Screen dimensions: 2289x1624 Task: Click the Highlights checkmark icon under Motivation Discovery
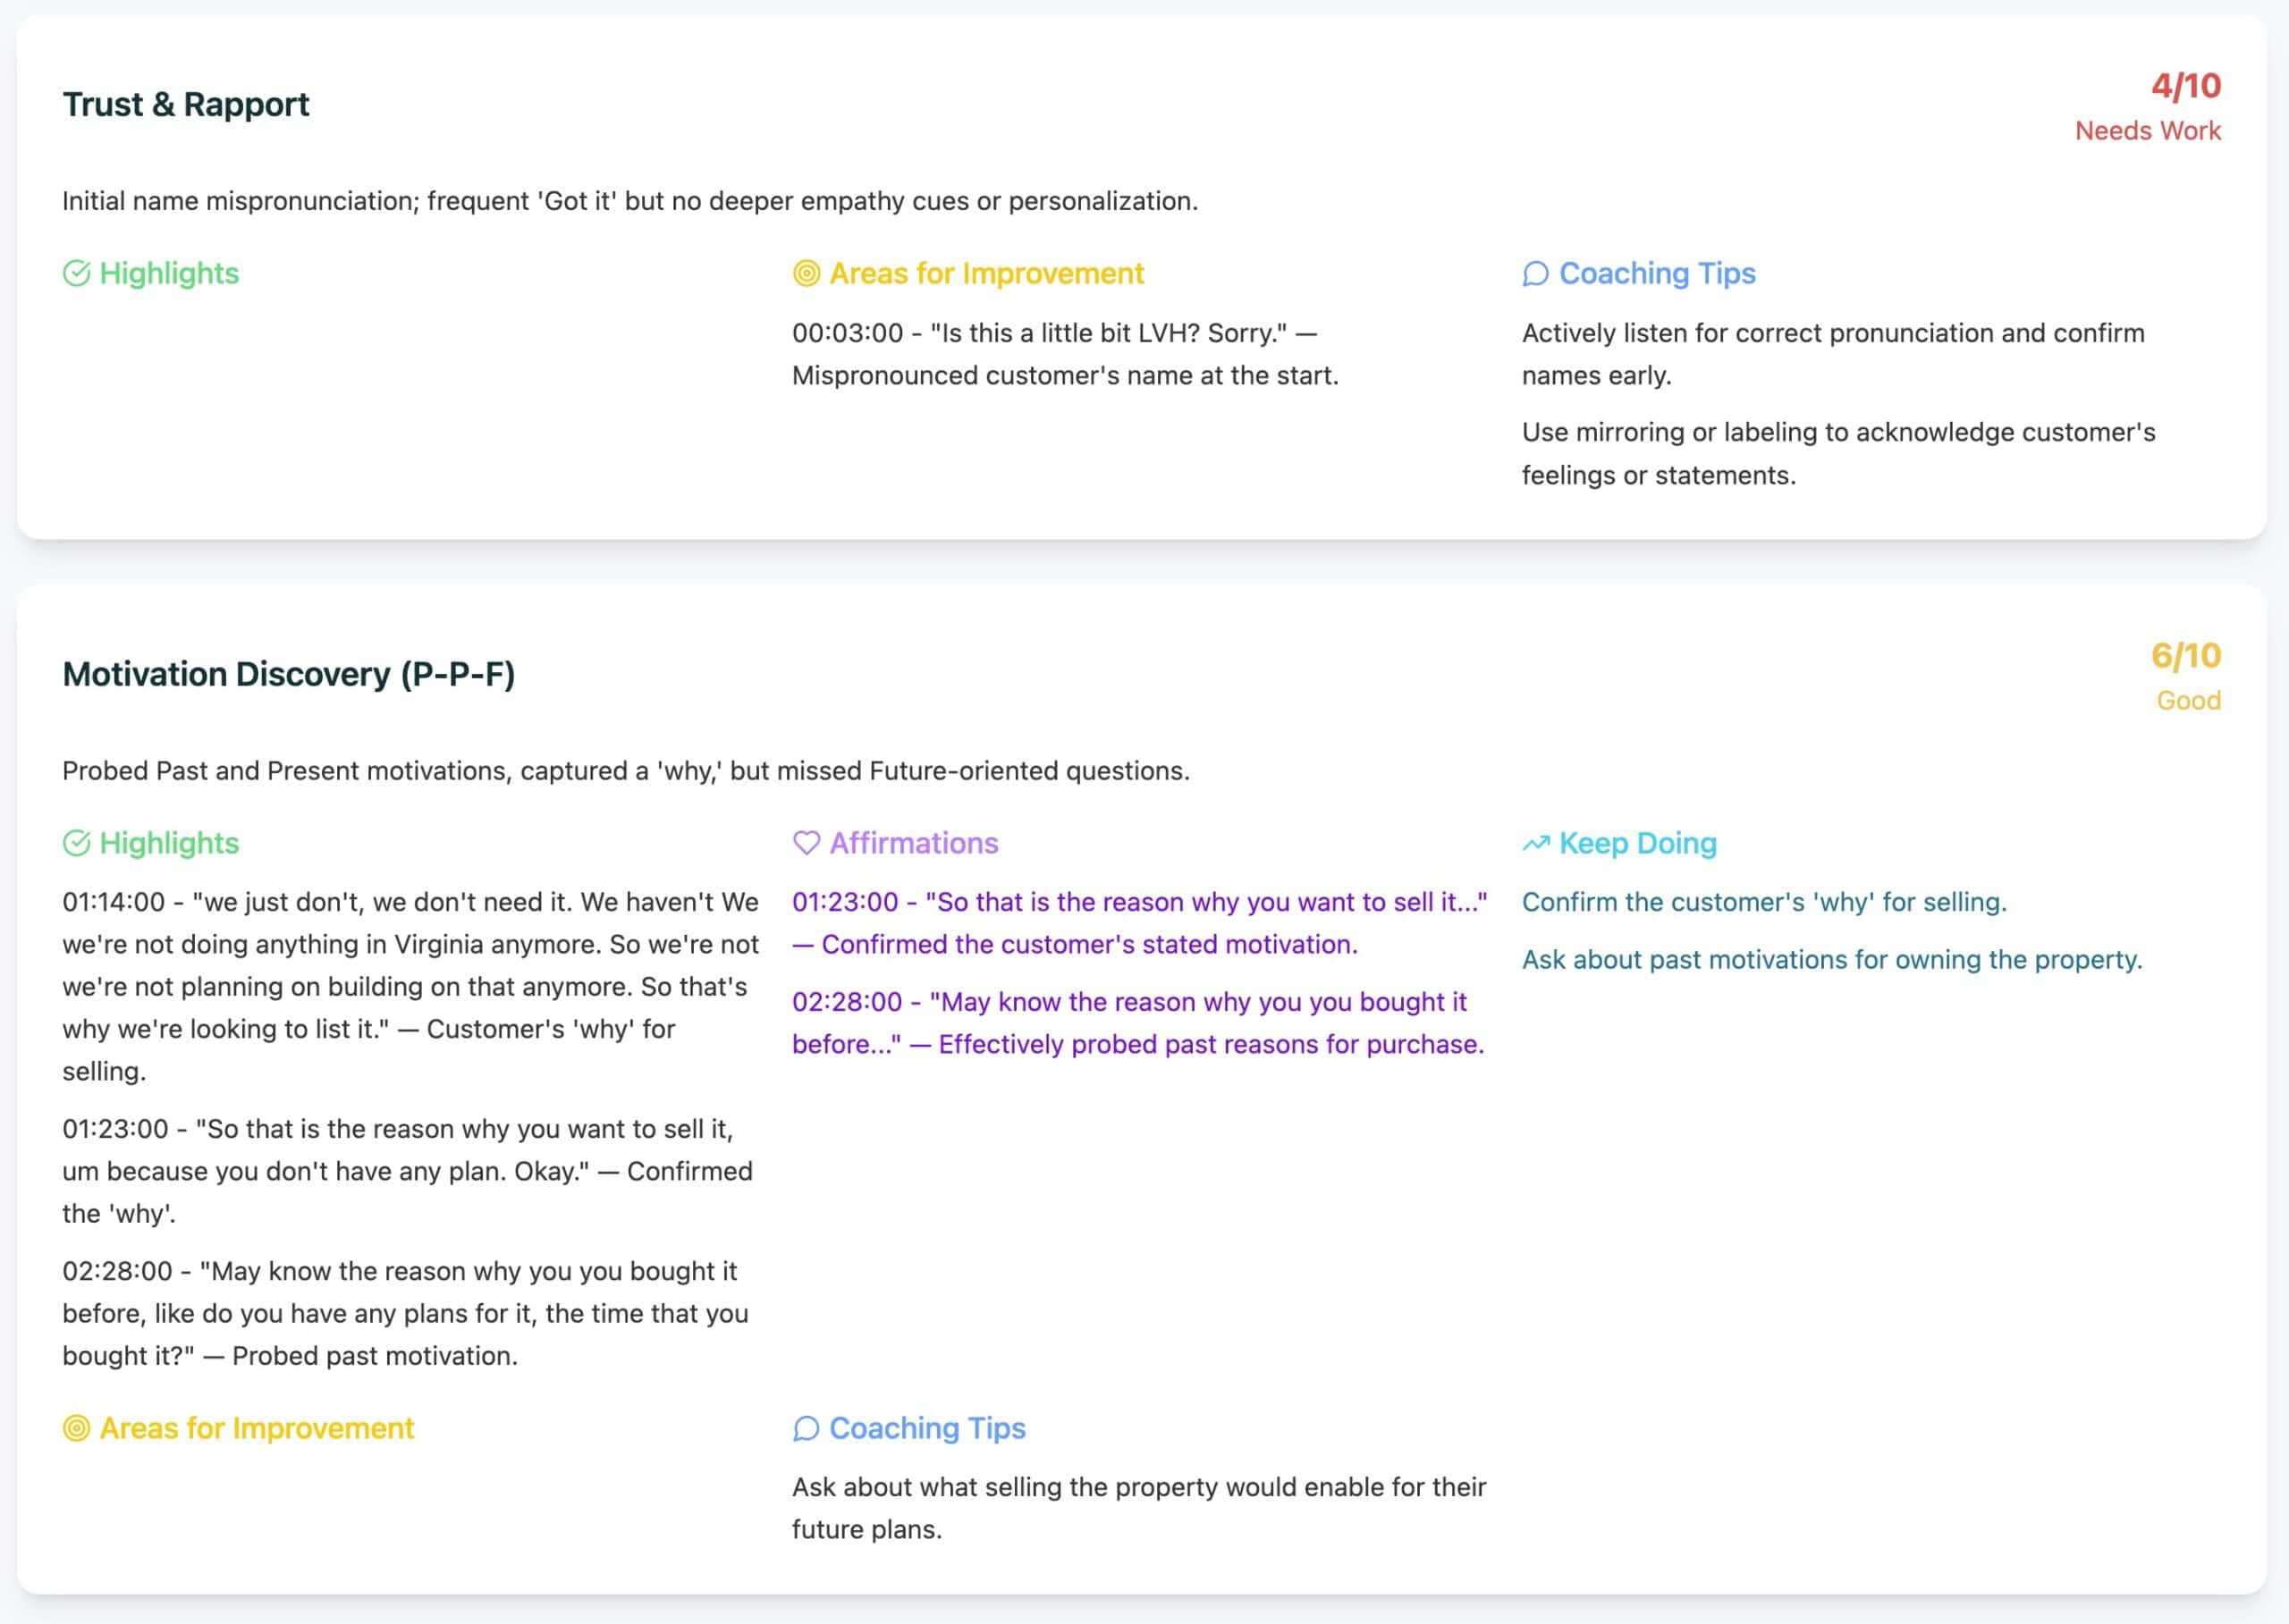click(x=77, y=843)
